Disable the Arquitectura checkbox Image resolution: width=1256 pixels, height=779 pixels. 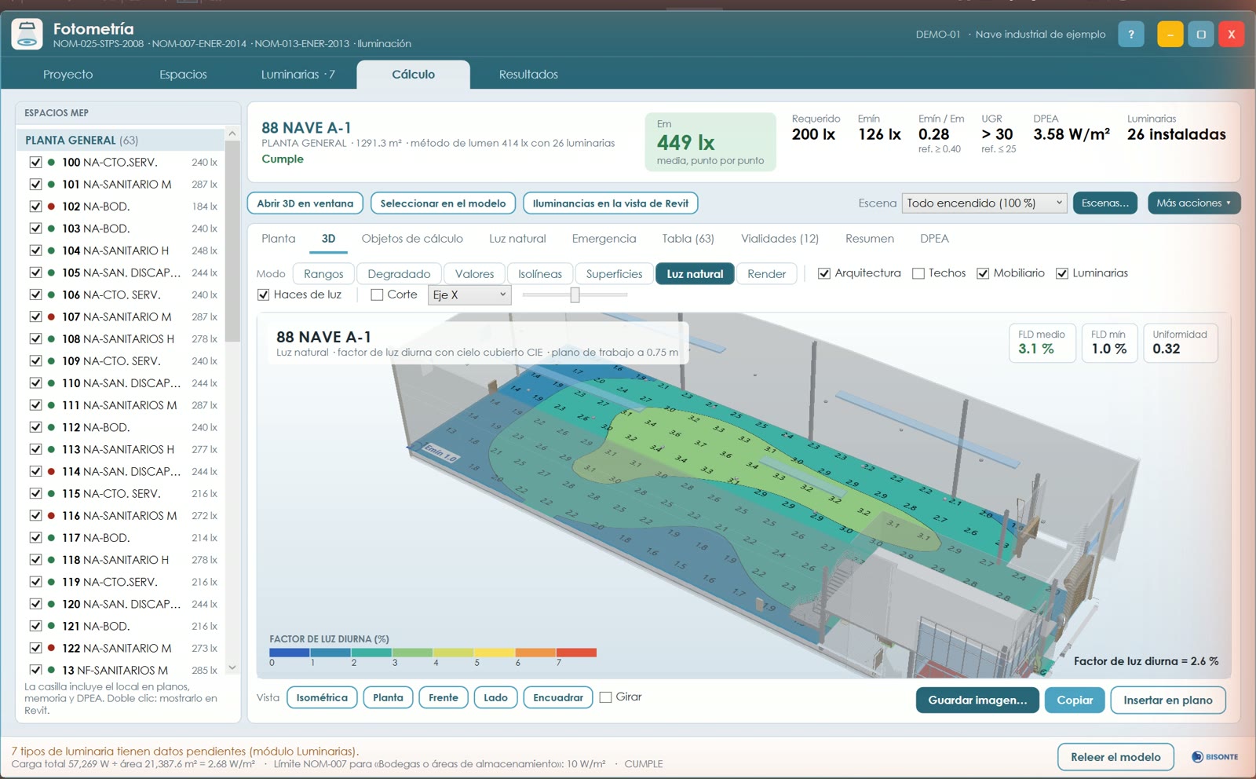tap(824, 273)
